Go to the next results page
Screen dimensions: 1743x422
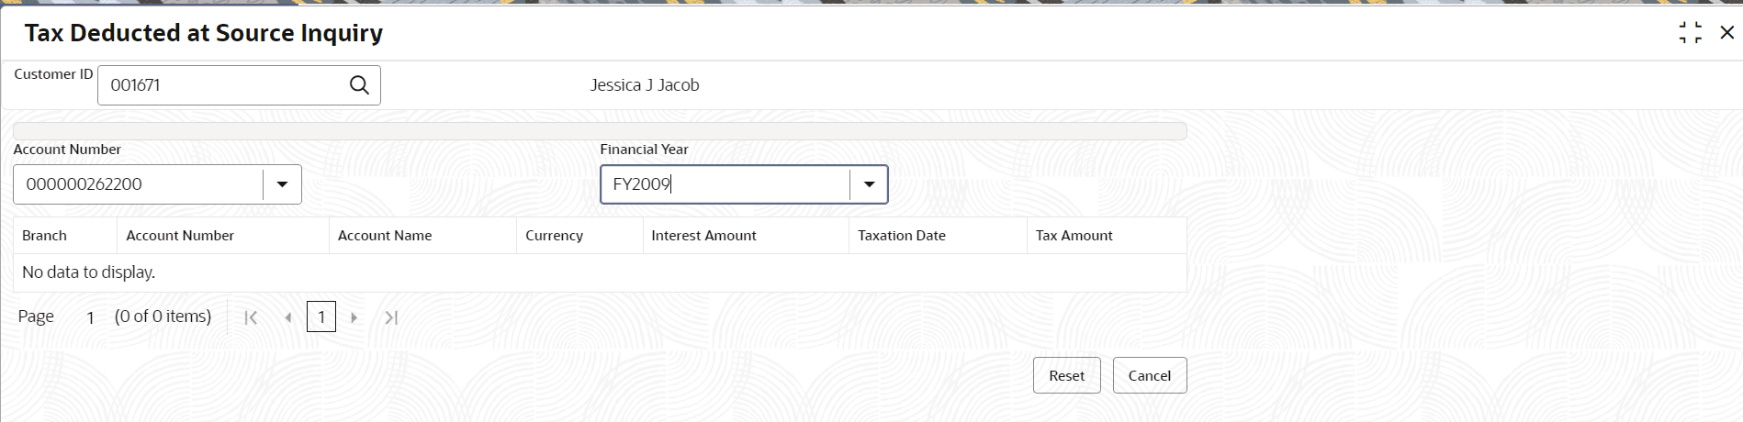[354, 317]
